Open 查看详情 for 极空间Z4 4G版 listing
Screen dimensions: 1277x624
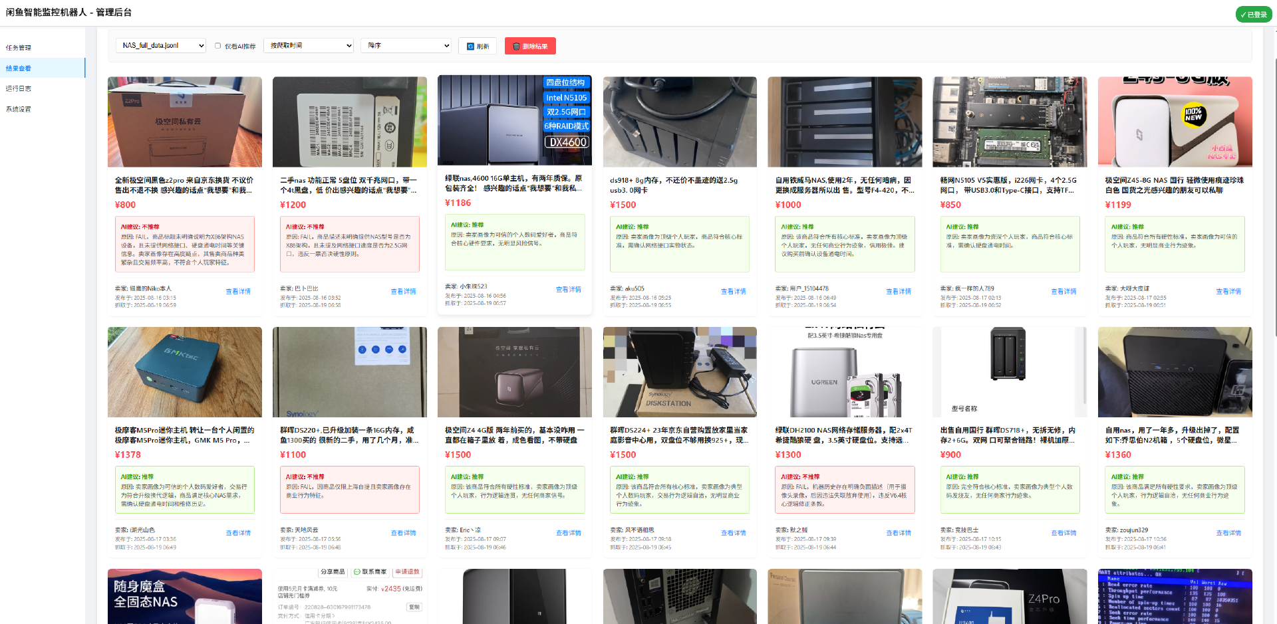pos(569,533)
